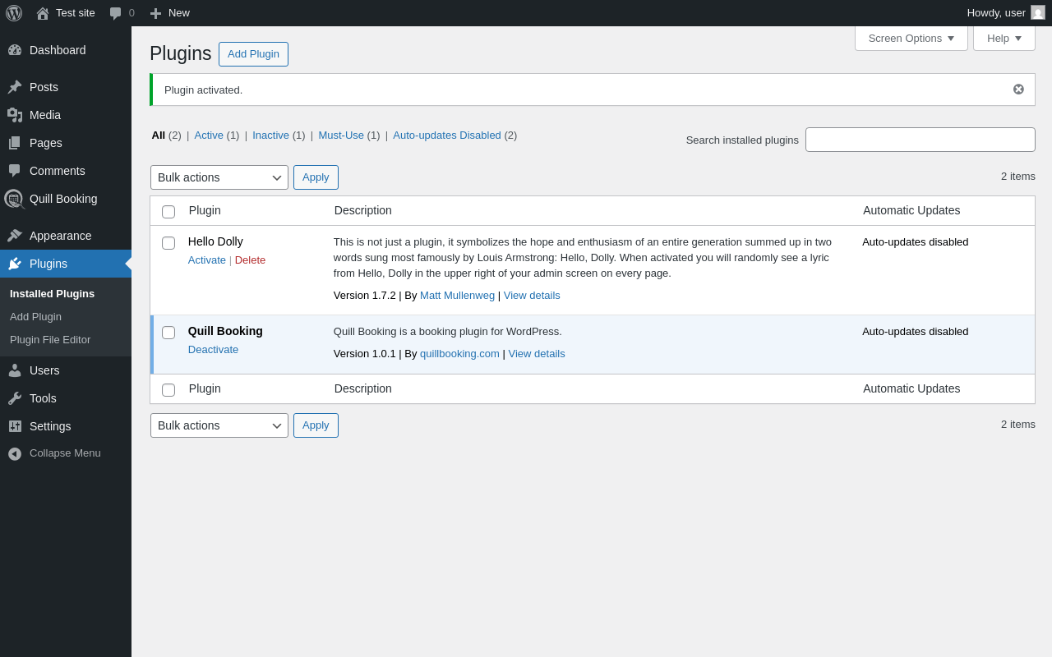This screenshot has height=657, width=1052.
Task: Open Settings label in sidebar
Action: [50, 426]
